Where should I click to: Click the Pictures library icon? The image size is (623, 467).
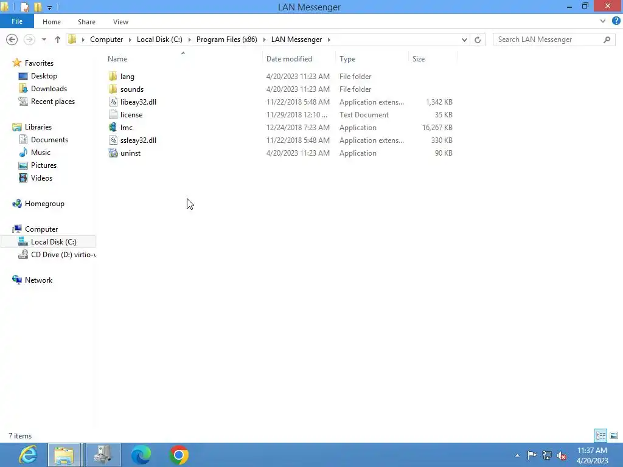(23, 165)
